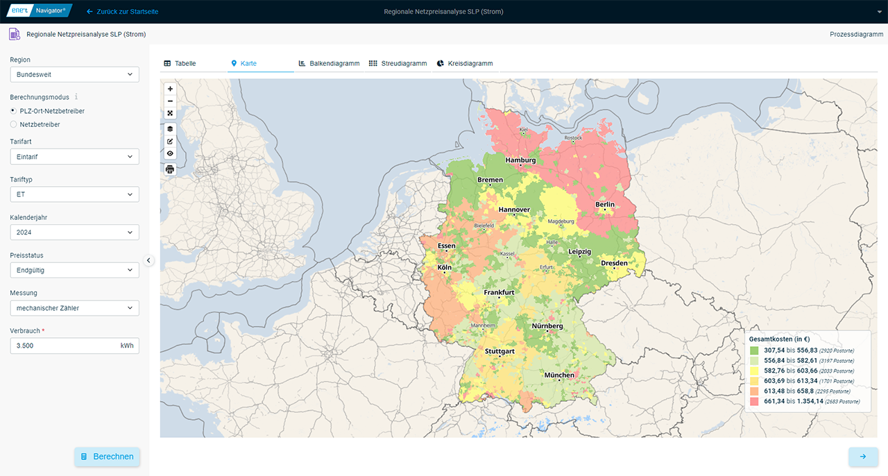Zoom out of the map

pos(170,101)
